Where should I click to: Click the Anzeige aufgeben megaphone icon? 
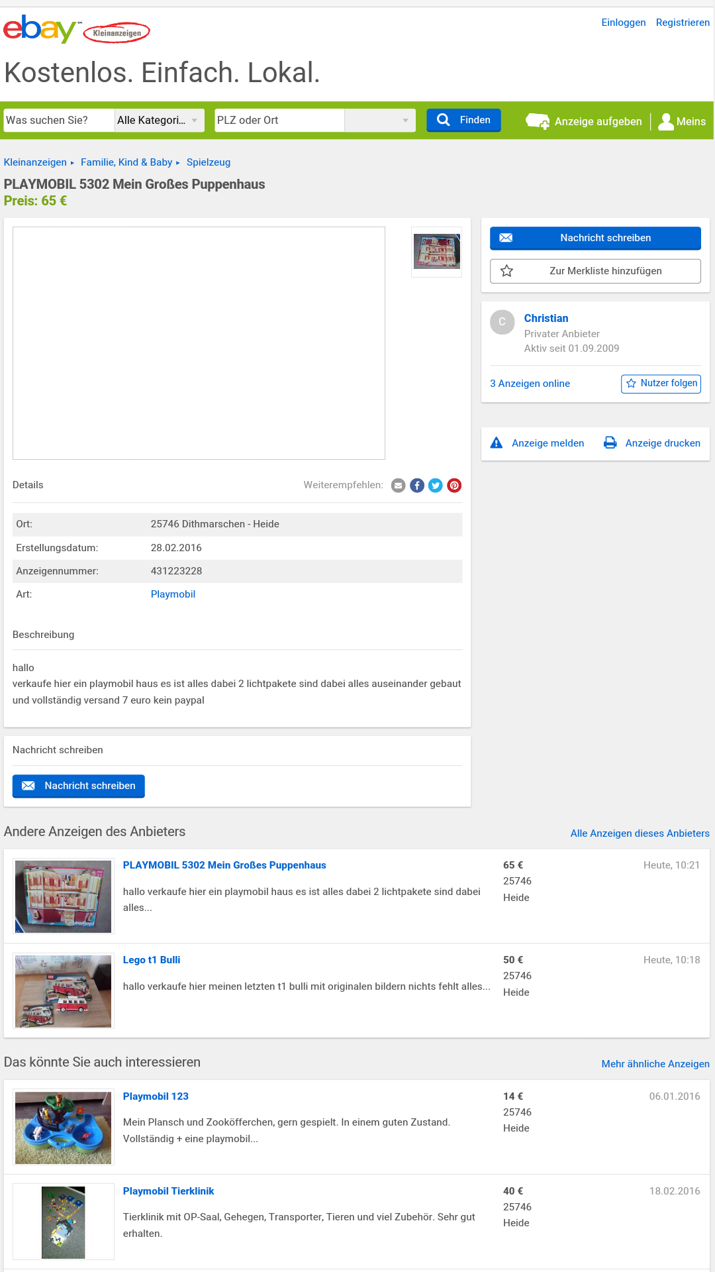538,121
